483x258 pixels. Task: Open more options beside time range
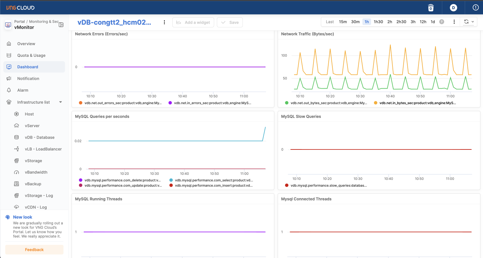[454, 22]
